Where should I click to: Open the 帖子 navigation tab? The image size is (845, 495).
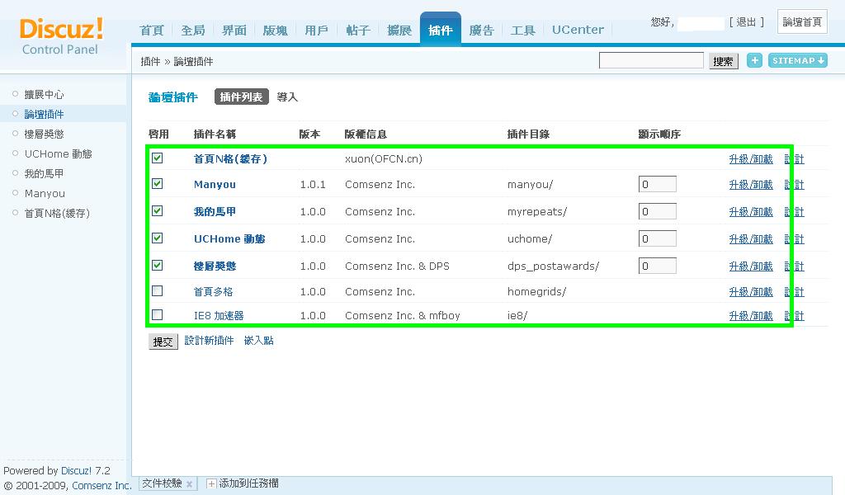tap(358, 31)
